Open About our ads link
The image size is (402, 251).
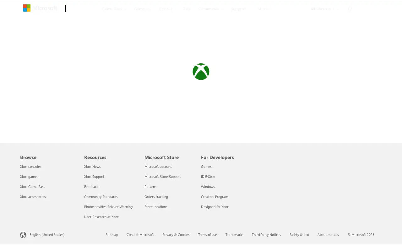click(x=328, y=235)
